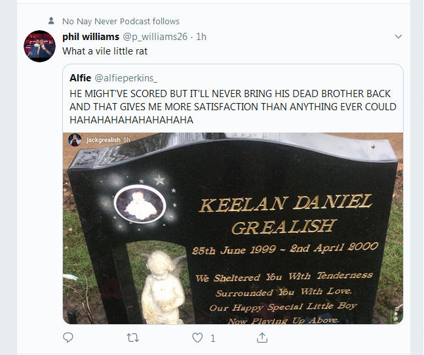Viewport: 424px width, 355px height.
Task: Open the share tweet upload icon
Action: pos(262,338)
